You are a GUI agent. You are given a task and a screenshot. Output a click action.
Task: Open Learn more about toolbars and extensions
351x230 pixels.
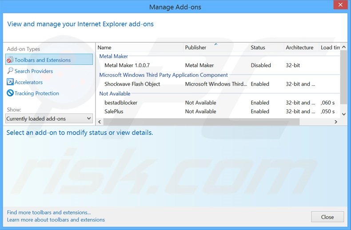(56, 220)
